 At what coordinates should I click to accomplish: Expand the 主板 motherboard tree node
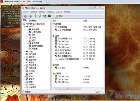[24, 51]
